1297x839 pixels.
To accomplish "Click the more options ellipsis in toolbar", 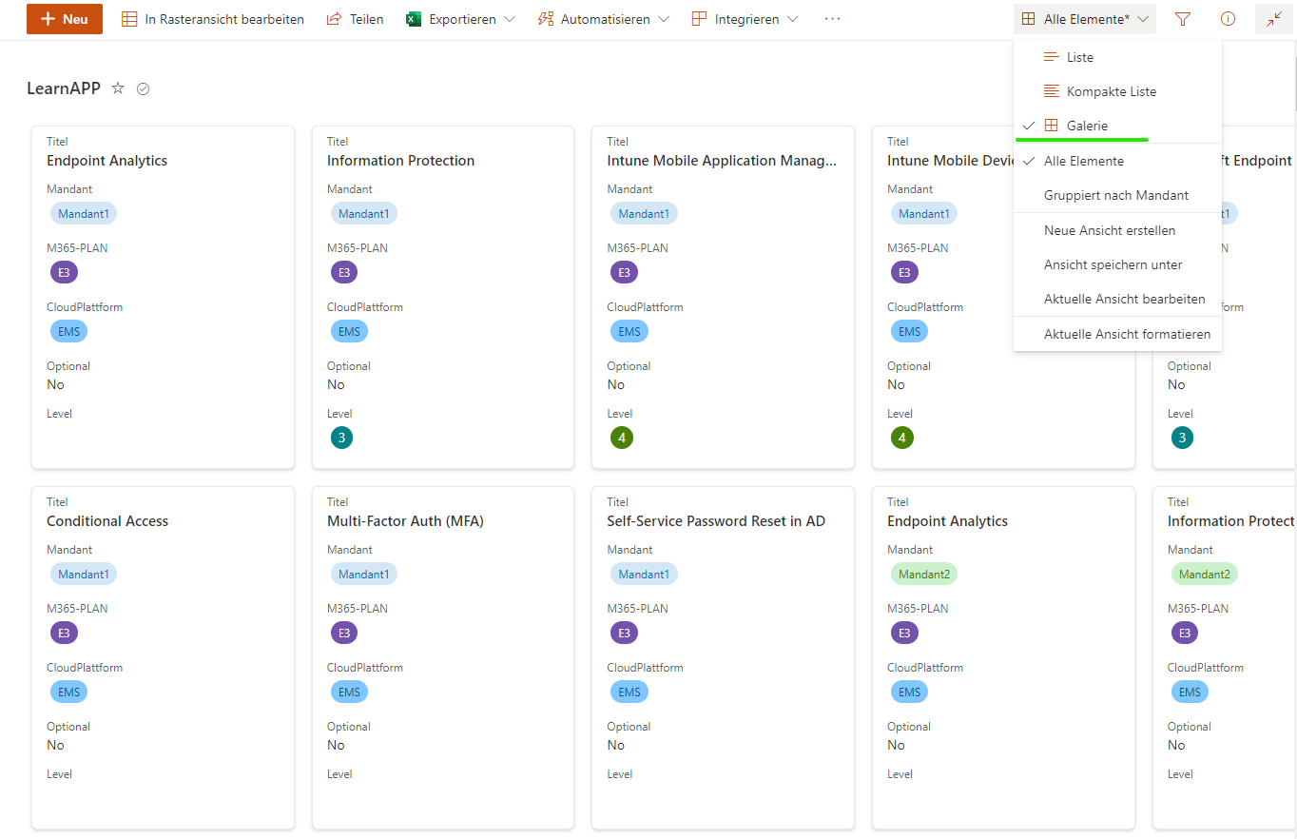I will [832, 19].
